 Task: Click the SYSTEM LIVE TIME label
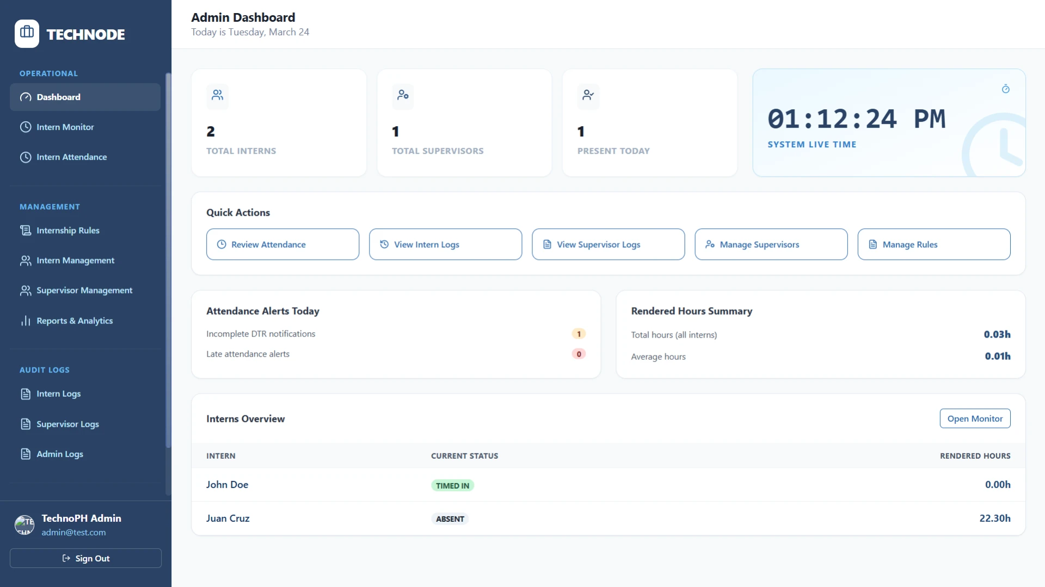coord(812,145)
